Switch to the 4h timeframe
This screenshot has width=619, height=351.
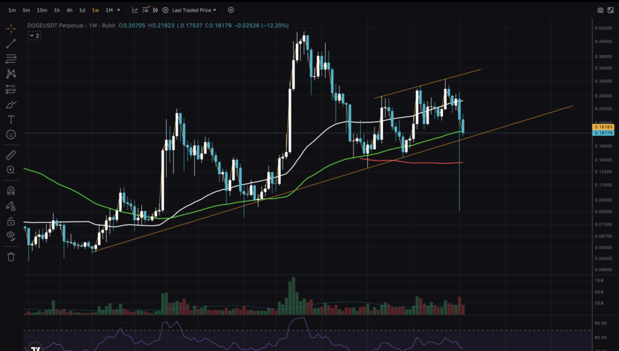click(x=70, y=10)
